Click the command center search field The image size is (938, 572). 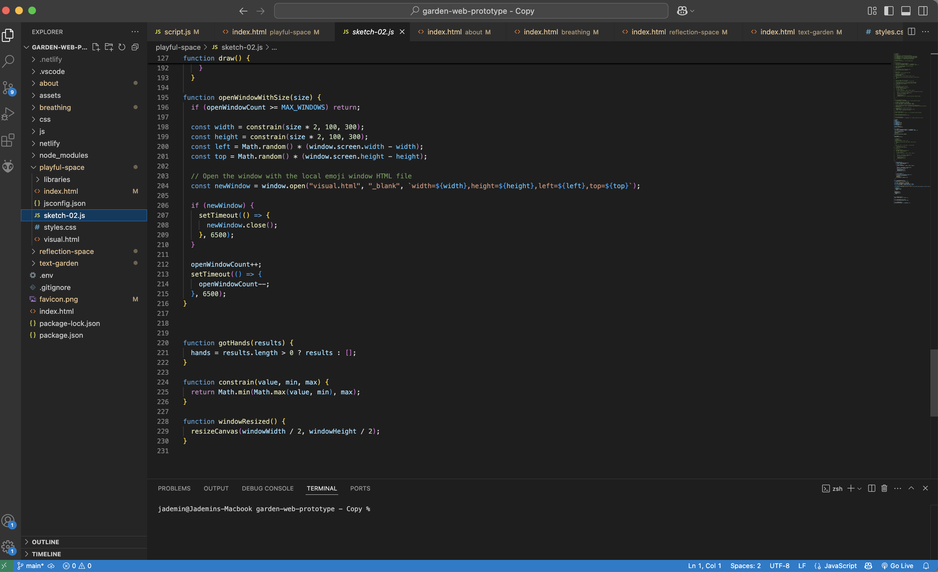coord(471,11)
